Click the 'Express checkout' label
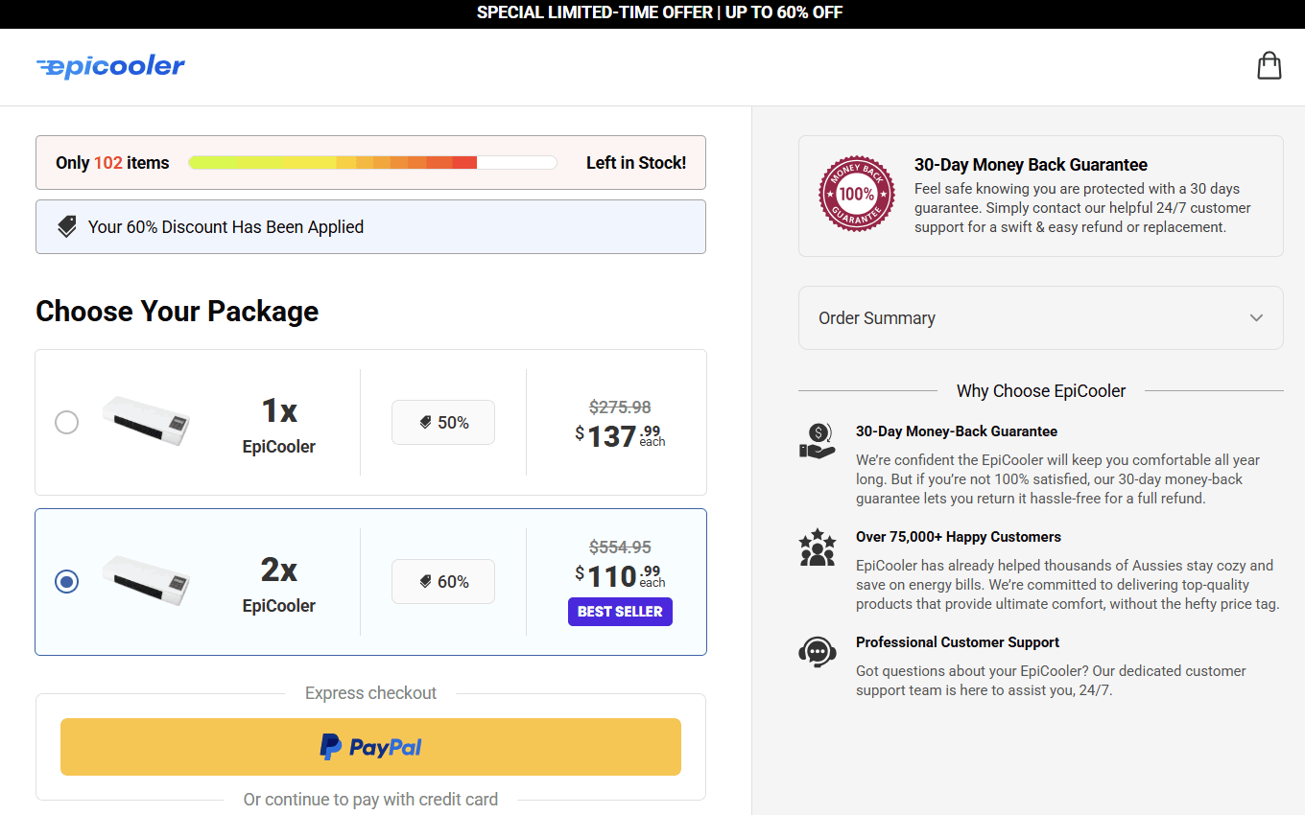The height and width of the screenshot is (815, 1305). point(370,693)
